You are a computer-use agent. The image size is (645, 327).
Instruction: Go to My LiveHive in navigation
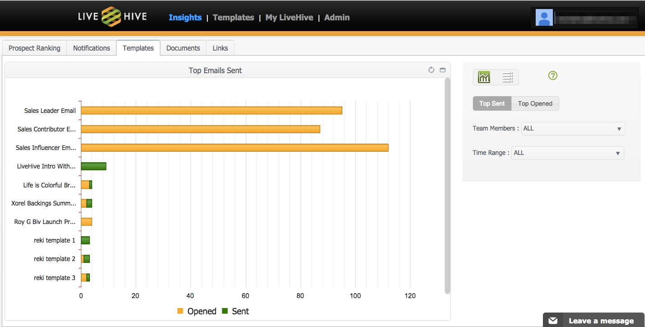click(289, 18)
